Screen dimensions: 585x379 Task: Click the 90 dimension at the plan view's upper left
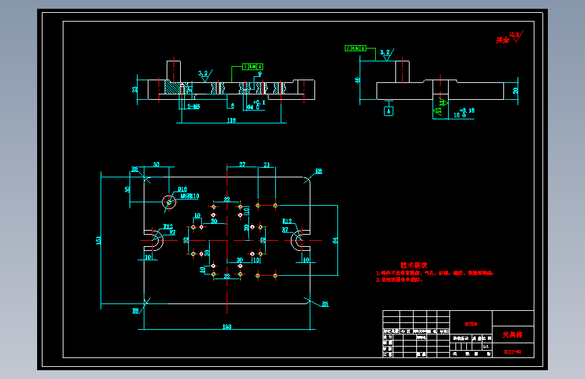157,164
